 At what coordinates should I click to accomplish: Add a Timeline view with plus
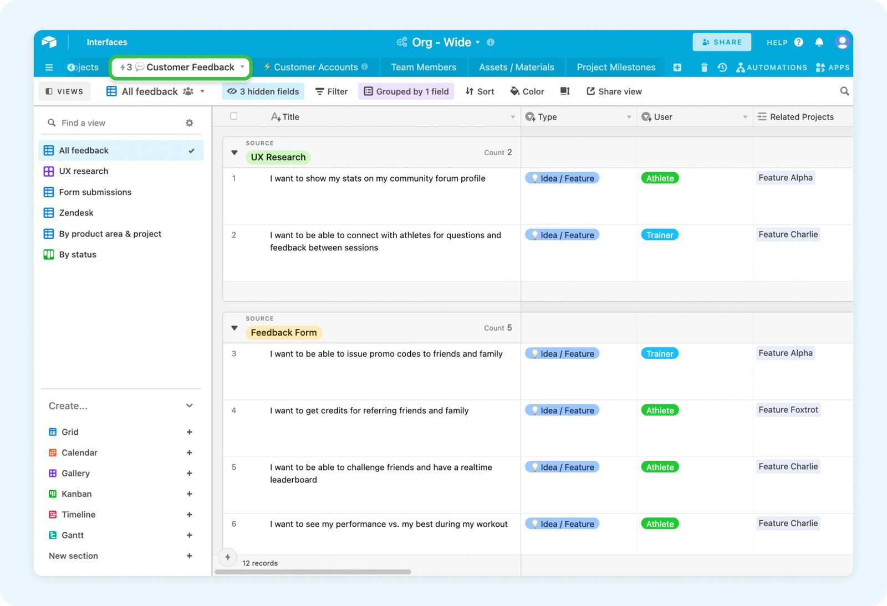point(190,515)
